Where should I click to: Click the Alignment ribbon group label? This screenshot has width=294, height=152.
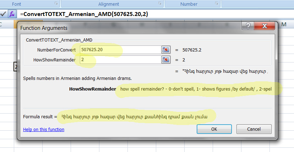108,4
